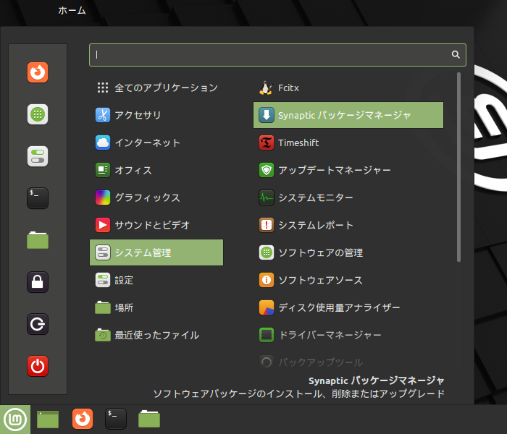Screen dimensions: 507x434
Task: Open Firefox from the favorites sidebar
Action: [38, 72]
